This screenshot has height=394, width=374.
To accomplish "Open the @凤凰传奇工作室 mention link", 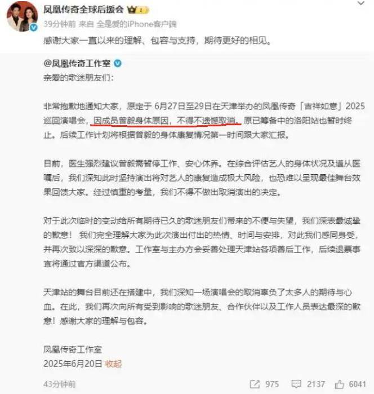I will pos(77,63).
